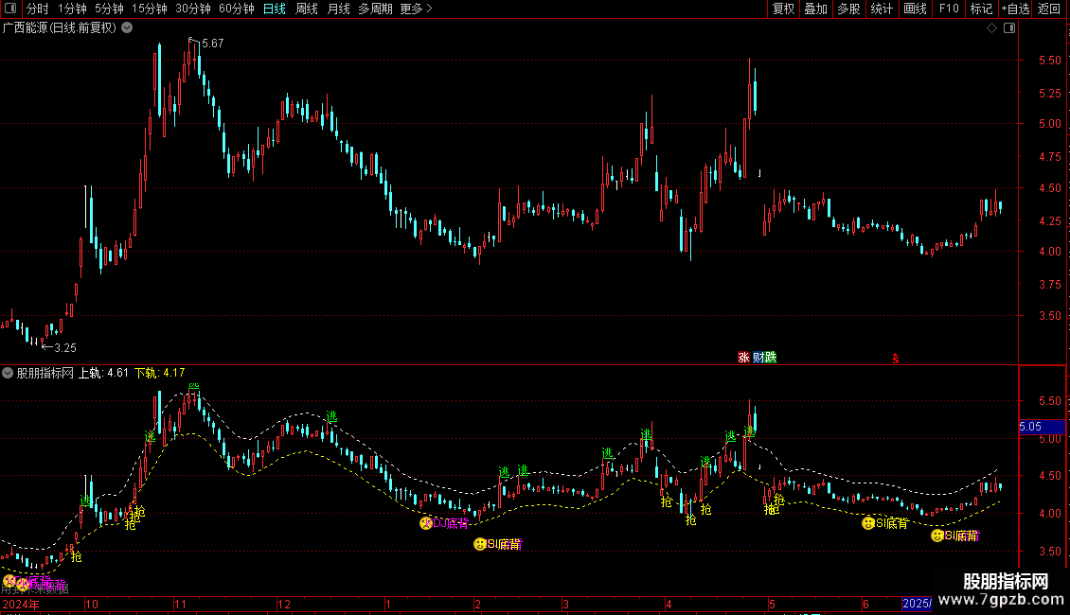Open the 多股 multi-stock view

[x=848, y=9]
